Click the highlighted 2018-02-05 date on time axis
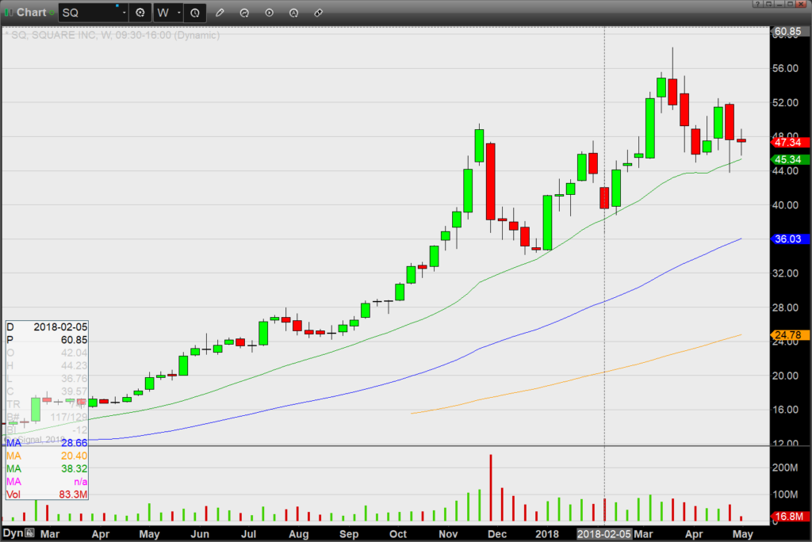 point(604,534)
